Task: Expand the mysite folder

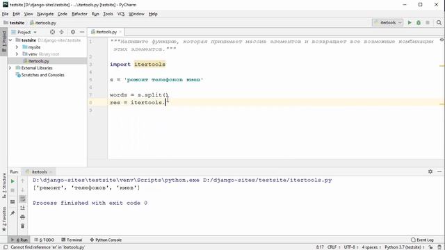Action: 17,47
